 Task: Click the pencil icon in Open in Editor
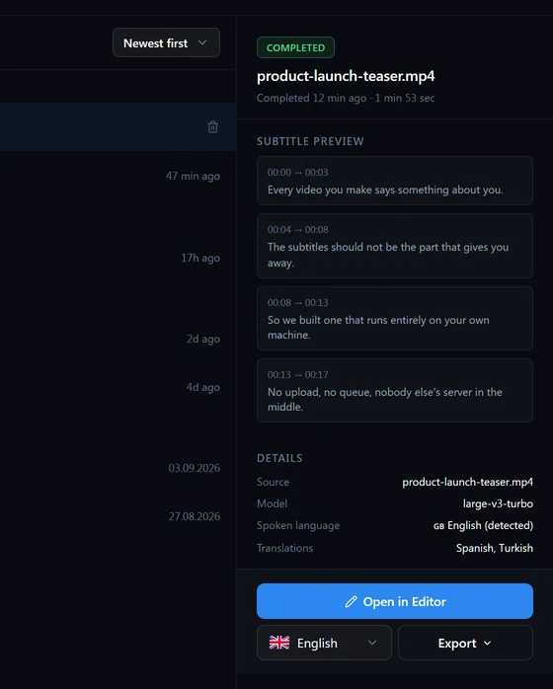[x=351, y=601]
